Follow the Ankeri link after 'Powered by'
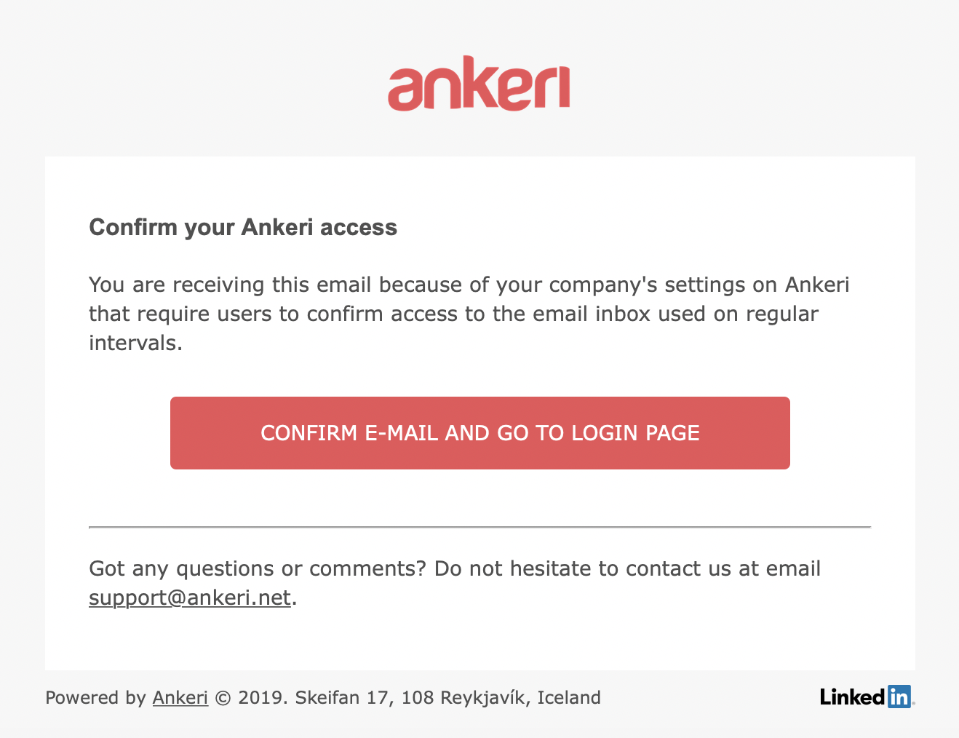This screenshot has width=959, height=738. coord(180,697)
